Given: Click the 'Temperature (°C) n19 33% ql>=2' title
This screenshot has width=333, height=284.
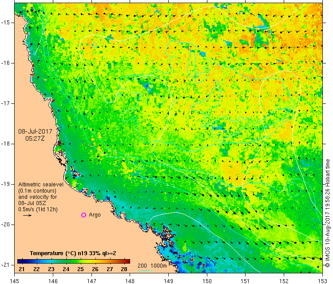Looking at the screenshot, I should coord(73,253).
